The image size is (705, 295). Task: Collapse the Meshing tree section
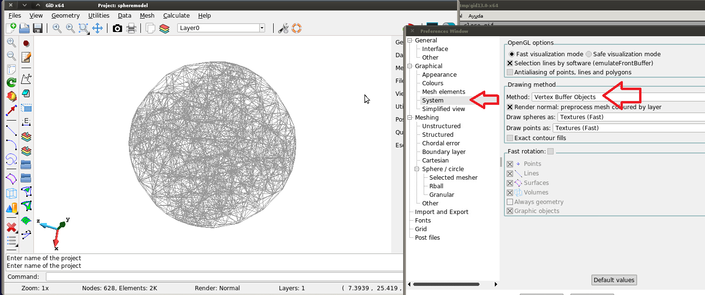410,118
